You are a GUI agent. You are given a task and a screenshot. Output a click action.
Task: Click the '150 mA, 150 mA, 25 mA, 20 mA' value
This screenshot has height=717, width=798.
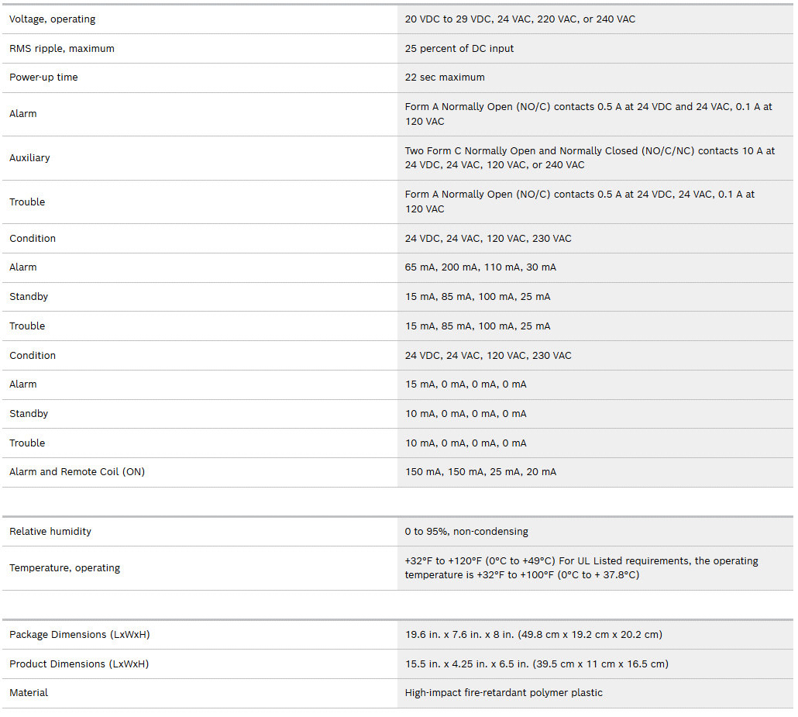pyautogui.click(x=480, y=472)
